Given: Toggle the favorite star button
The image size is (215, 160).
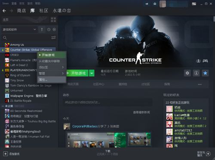Looking at the screenshot, I should 205,73.
